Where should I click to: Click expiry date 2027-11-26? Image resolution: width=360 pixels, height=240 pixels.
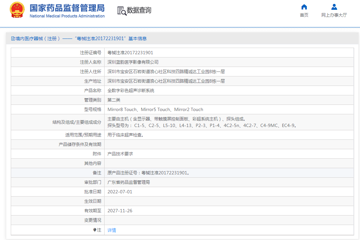click(120, 211)
